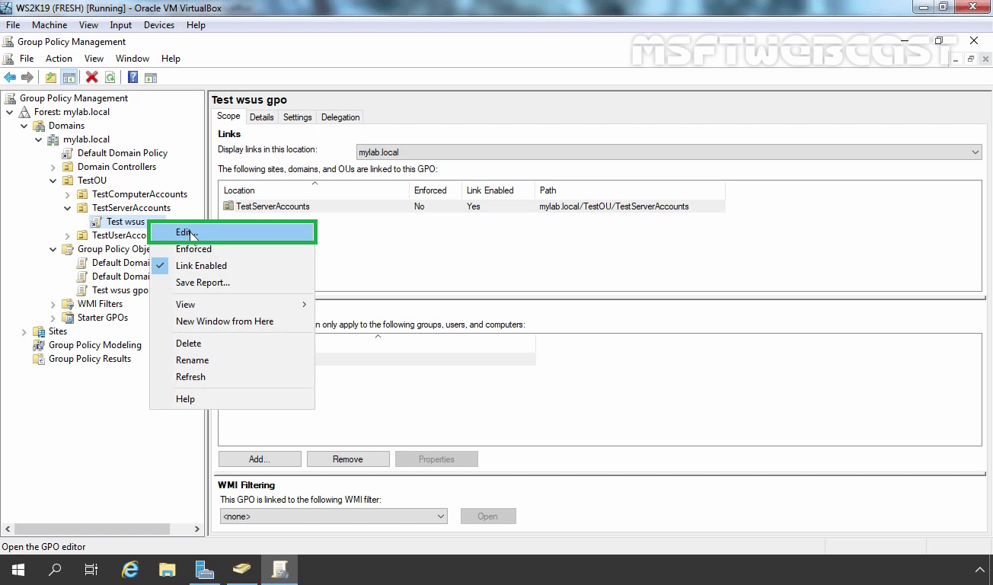This screenshot has height=585, width=993.
Task: Open the WMI filter dropdown
Action: click(x=334, y=516)
